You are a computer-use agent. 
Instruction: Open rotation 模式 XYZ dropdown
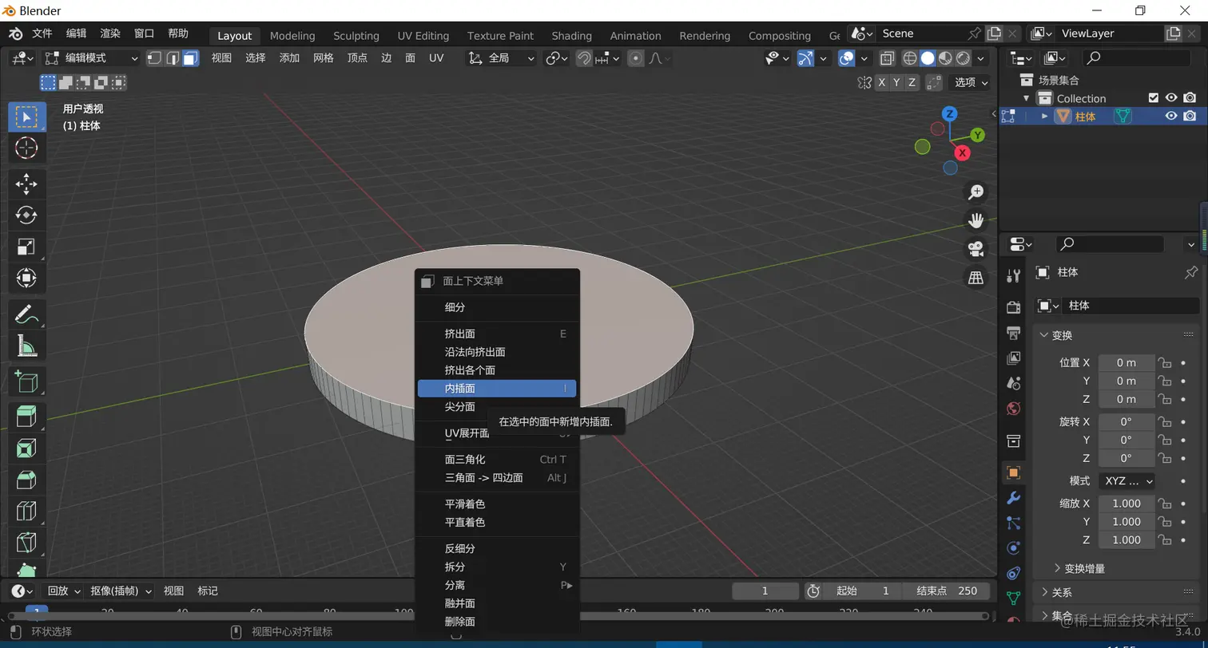pyautogui.click(x=1127, y=480)
